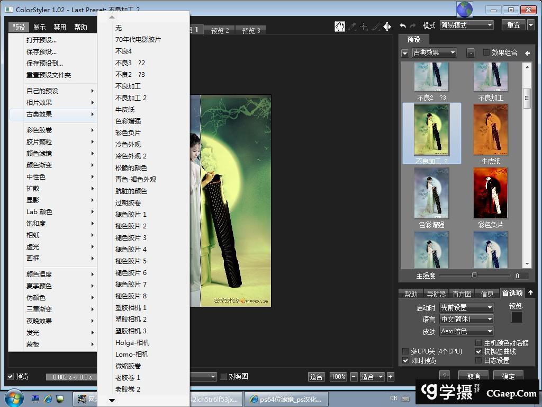The width and height of the screenshot is (542, 407).
Task: Open the 皮肤 dropdown set to Aero暗色
Action: [x=466, y=331]
